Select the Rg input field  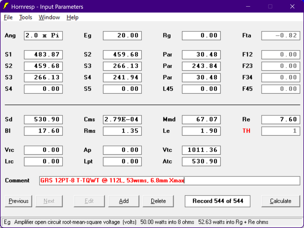(x=201, y=35)
